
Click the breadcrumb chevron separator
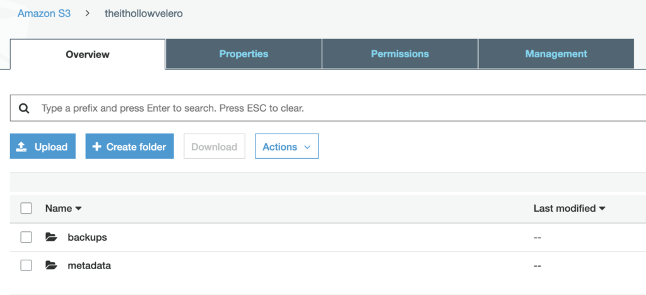(x=88, y=13)
